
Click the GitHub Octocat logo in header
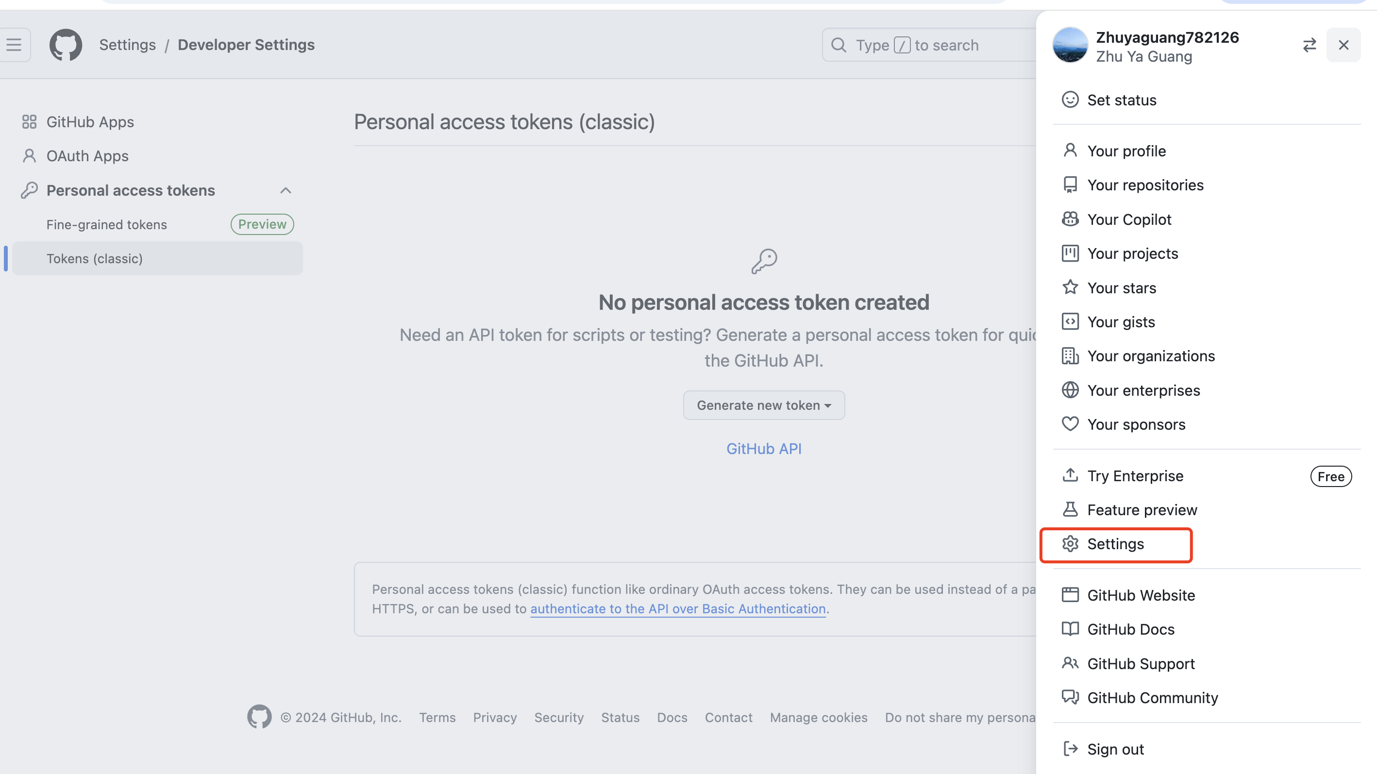point(66,45)
